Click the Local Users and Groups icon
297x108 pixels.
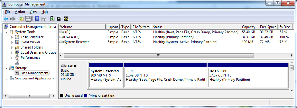pos(17,52)
